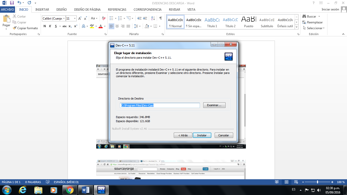Increase paragraph indent
The width and height of the screenshot is (347, 195).
pyautogui.click(x=145, y=18)
